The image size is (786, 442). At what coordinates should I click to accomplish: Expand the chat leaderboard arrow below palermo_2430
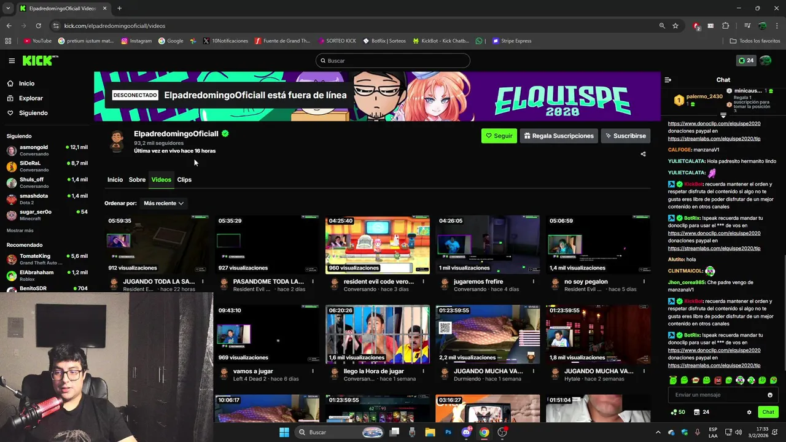click(x=723, y=115)
